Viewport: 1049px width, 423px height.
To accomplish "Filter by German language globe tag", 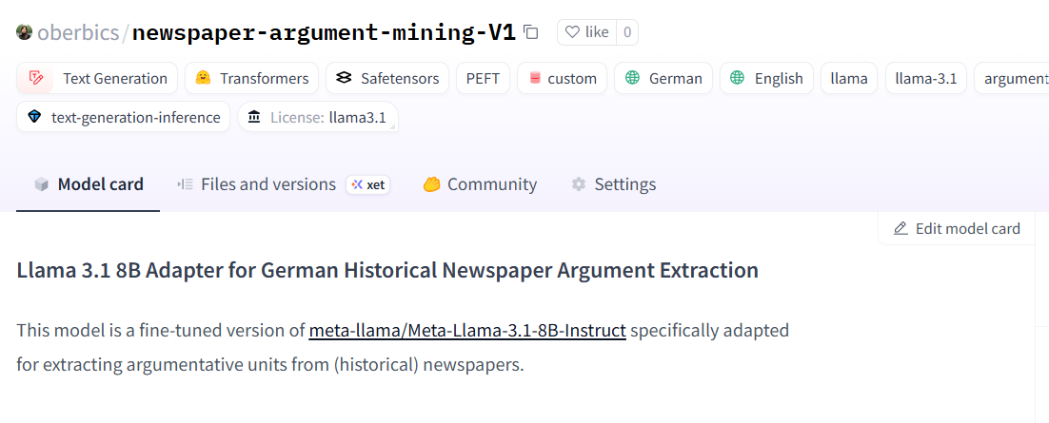I will [632, 78].
